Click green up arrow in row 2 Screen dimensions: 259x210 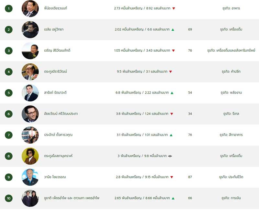click(x=173, y=29)
